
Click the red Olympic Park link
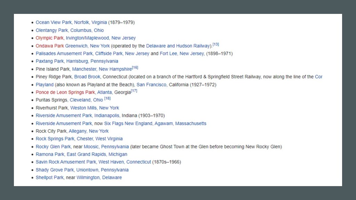click(49, 38)
